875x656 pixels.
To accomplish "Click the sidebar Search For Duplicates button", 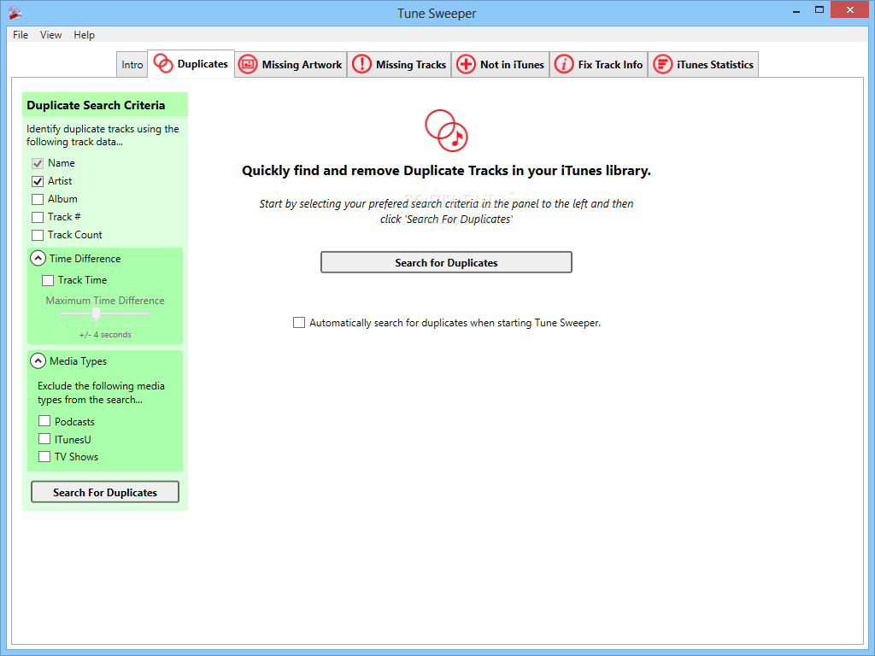I will [105, 492].
